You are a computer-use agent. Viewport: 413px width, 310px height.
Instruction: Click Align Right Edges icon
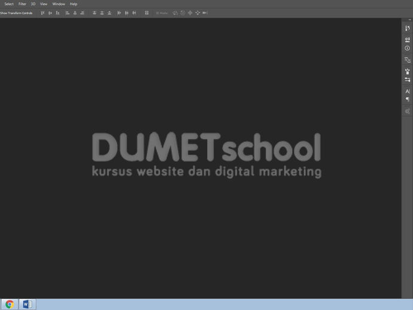pyautogui.click(x=83, y=13)
